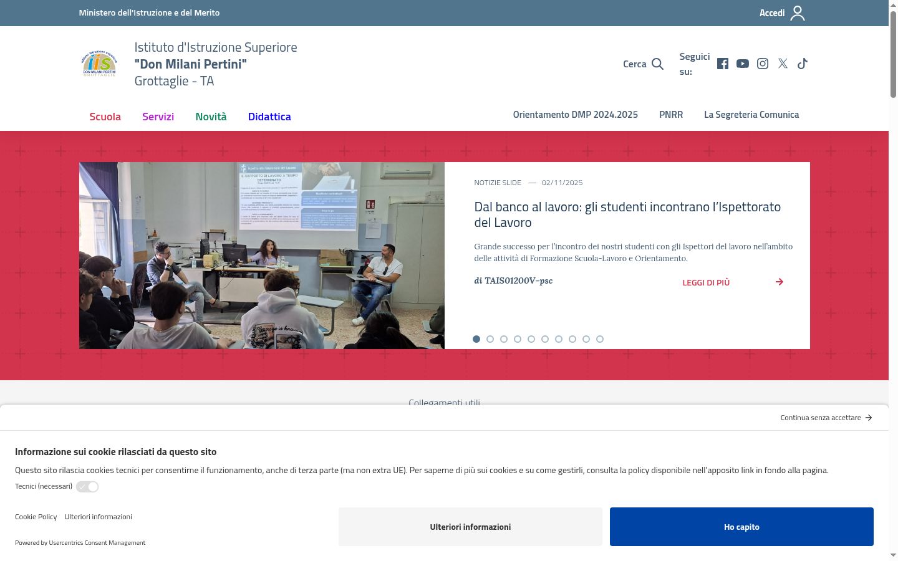Screen dimensions: 898x561
Task: Select the second carousel slide dot
Action: point(490,339)
